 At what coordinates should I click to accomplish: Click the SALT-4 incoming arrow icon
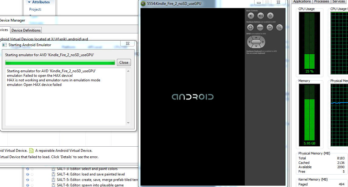coord(27,174)
